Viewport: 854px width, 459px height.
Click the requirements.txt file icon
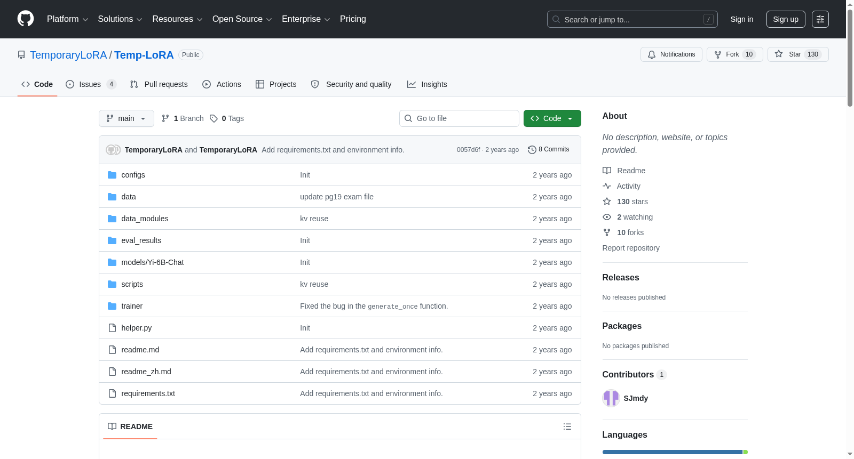click(x=112, y=393)
